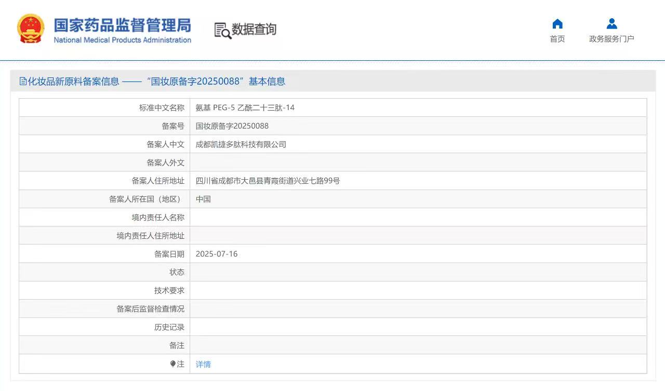
Task: Click the 数据查询 magnifier document icon
Action: [222, 31]
